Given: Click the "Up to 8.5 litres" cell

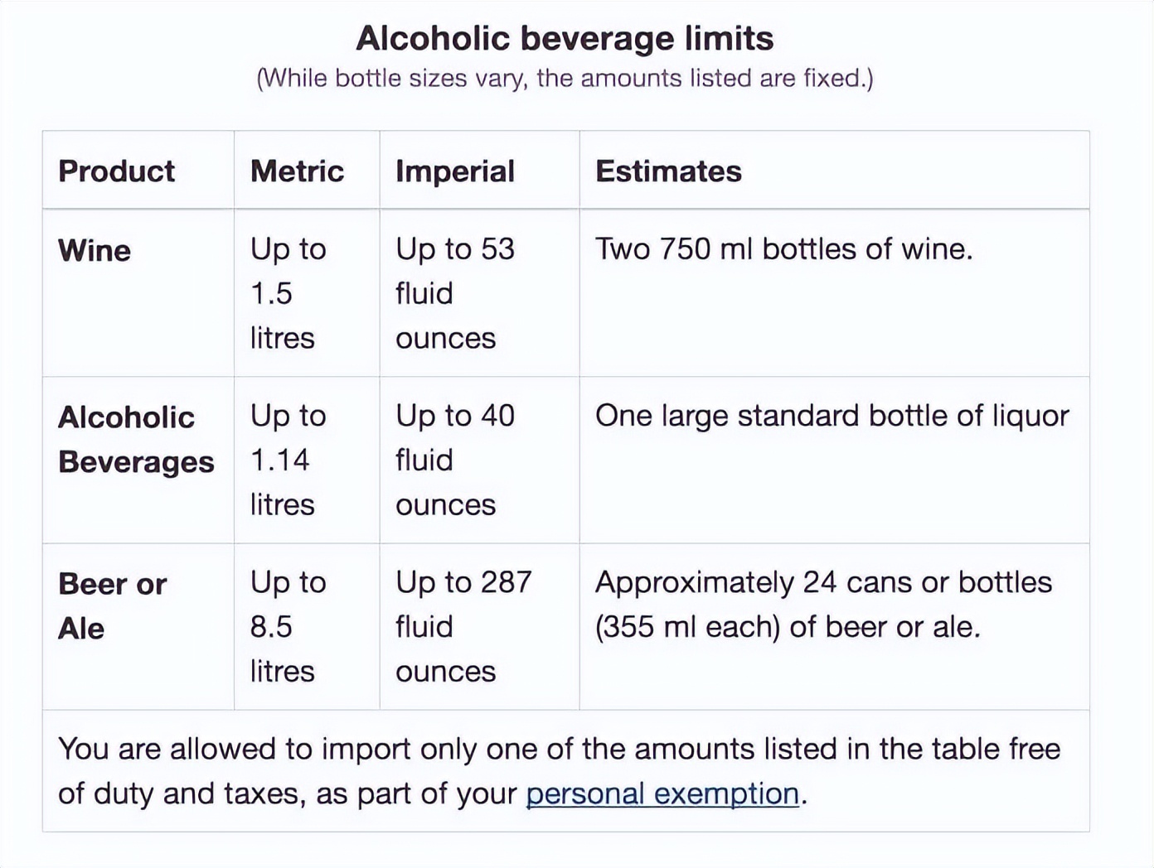Looking at the screenshot, I should [288, 626].
